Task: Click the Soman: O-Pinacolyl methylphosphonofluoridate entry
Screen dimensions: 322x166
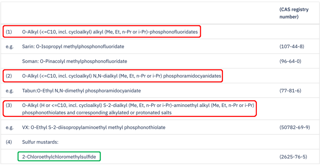Action: coord(75,61)
